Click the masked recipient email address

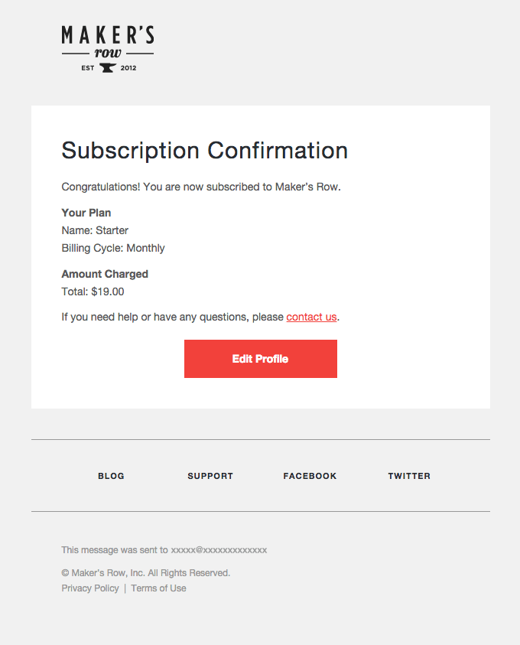coord(219,550)
